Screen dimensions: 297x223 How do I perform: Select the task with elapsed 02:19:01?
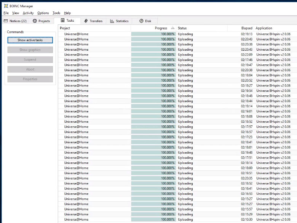tap(177, 111)
